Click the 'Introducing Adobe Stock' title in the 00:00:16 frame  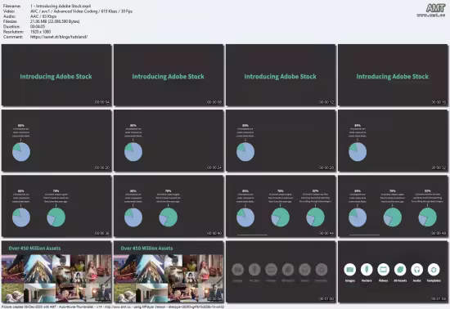coord(392,77)
